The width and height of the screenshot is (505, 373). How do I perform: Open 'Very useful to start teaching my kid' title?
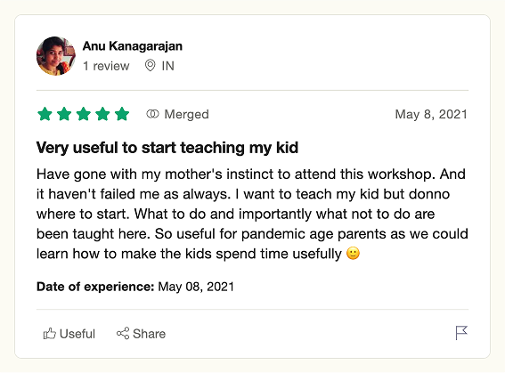coord(167,148)
